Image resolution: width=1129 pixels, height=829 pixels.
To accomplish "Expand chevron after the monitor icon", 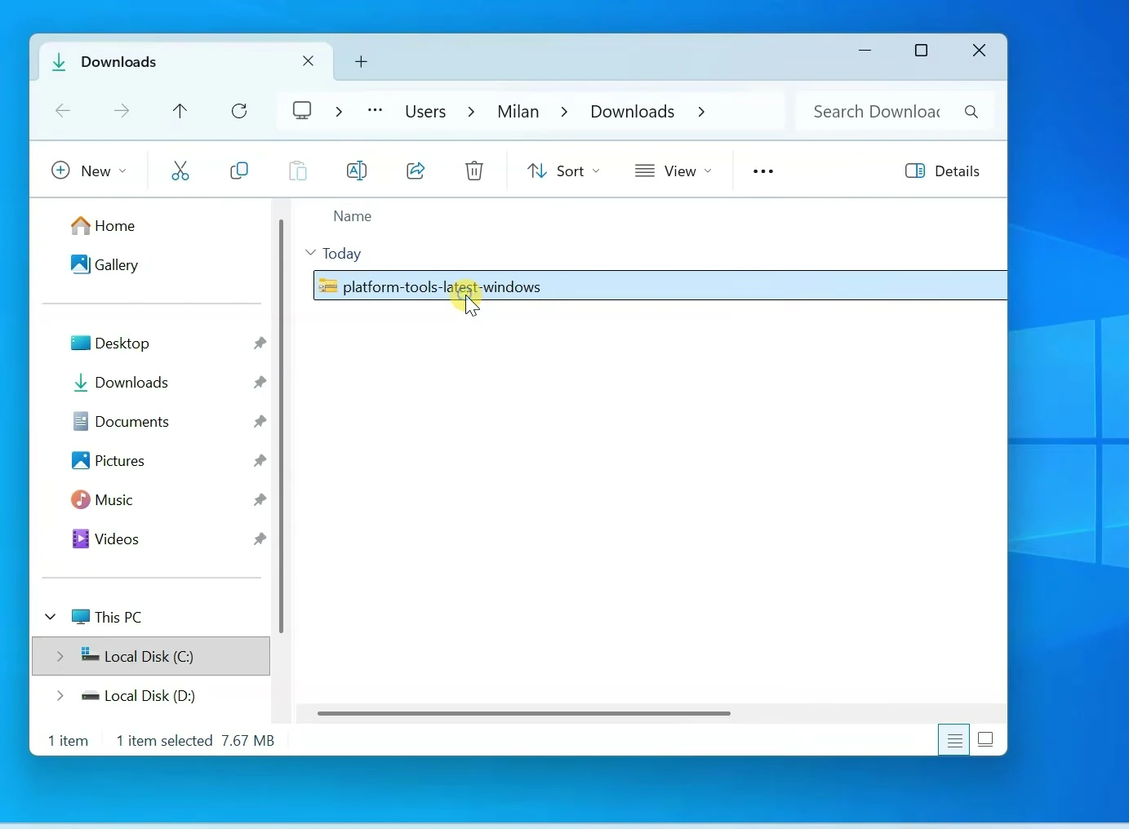I will pos(340,112).
